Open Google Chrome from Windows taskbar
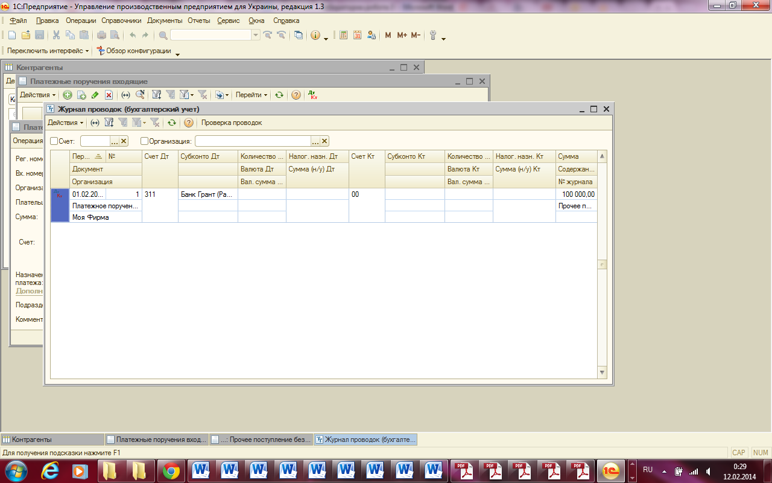 (x=171, y=470)
